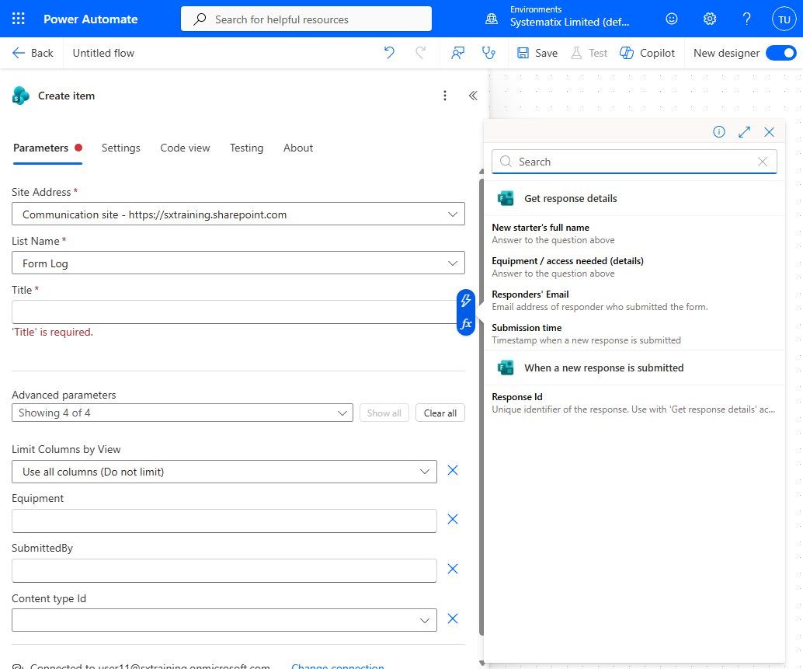Expand the Advanced parameters dropdown

click(182, 413)
